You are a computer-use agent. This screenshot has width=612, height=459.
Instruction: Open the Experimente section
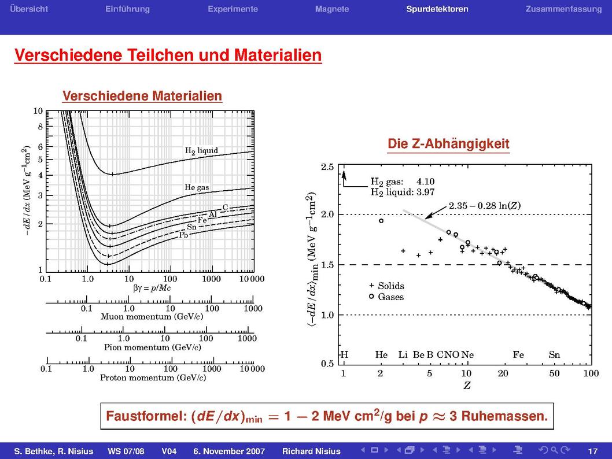233,9
